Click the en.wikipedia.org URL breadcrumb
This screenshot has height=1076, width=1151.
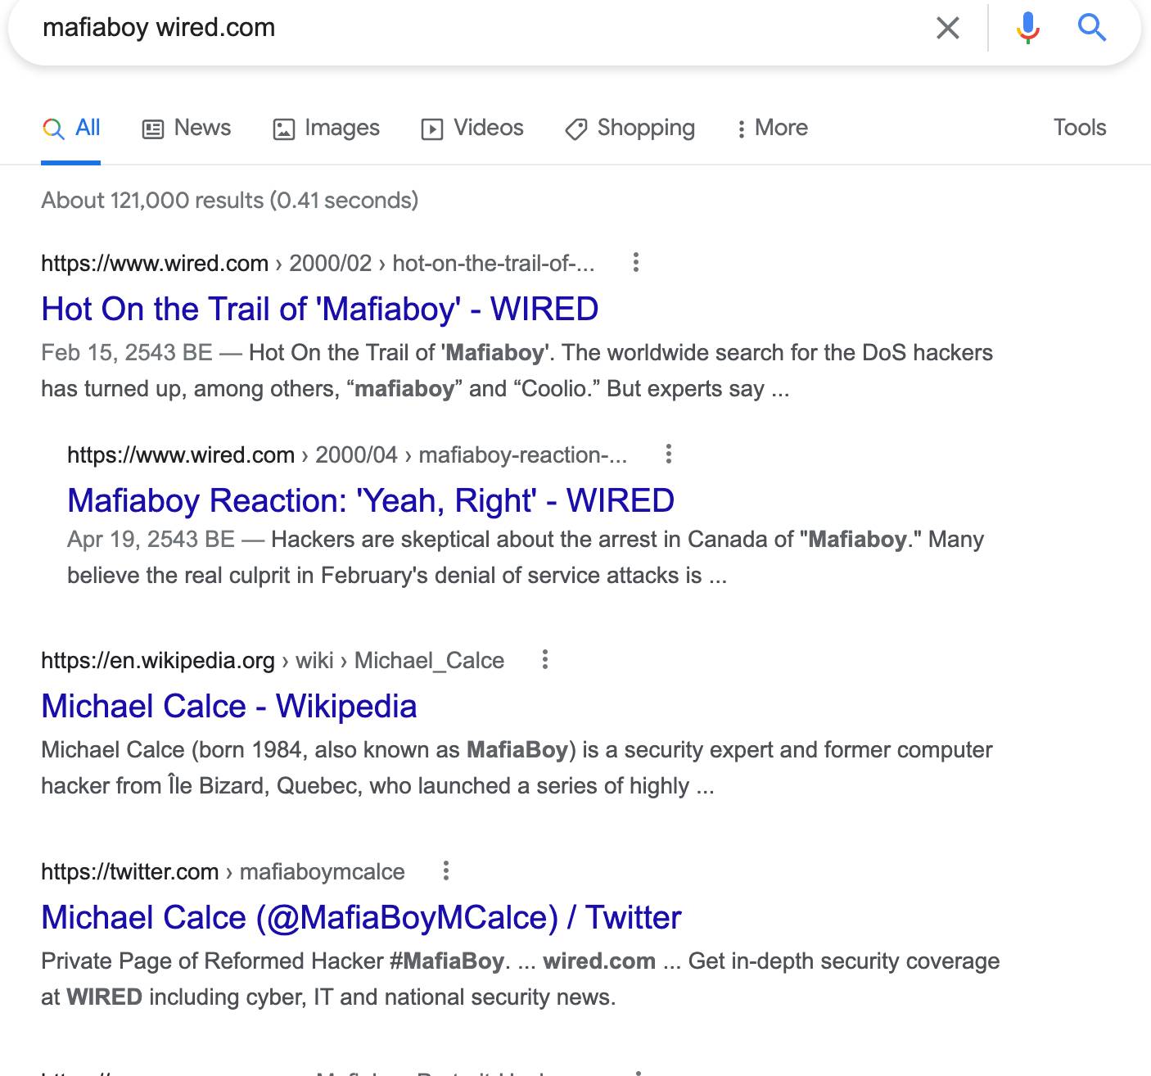157,661
